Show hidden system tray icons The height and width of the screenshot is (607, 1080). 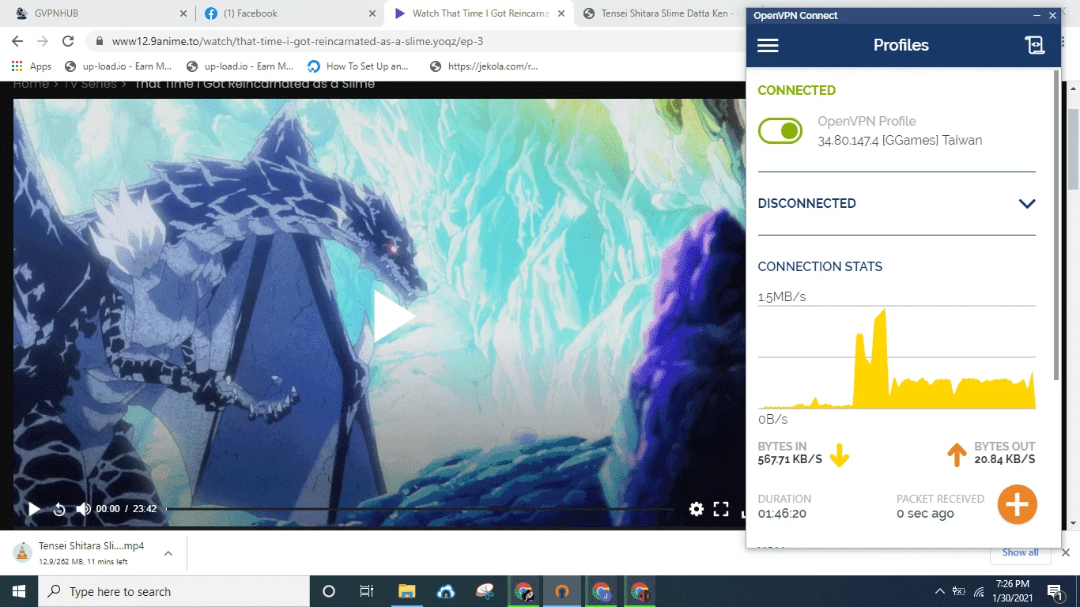pos(939,591)
